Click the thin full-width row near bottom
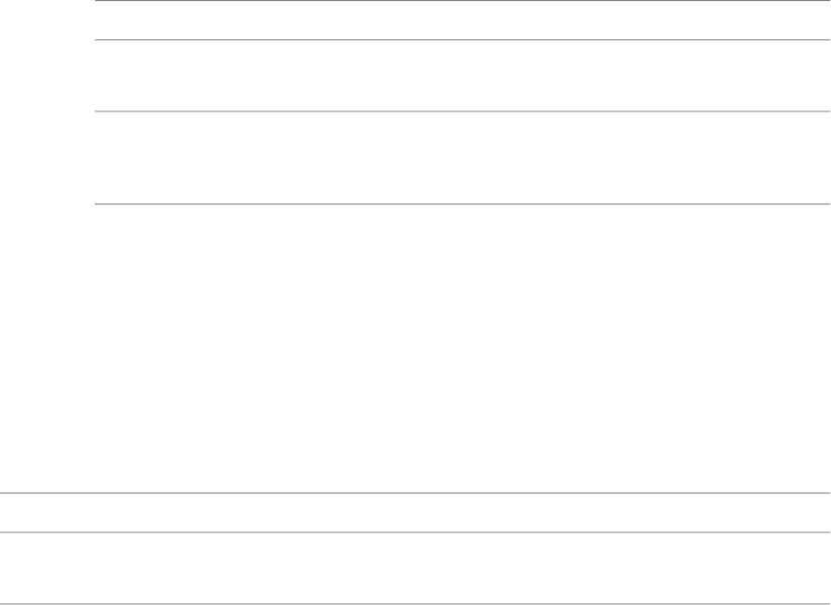831x605 pixels. [x=415, y=512]
